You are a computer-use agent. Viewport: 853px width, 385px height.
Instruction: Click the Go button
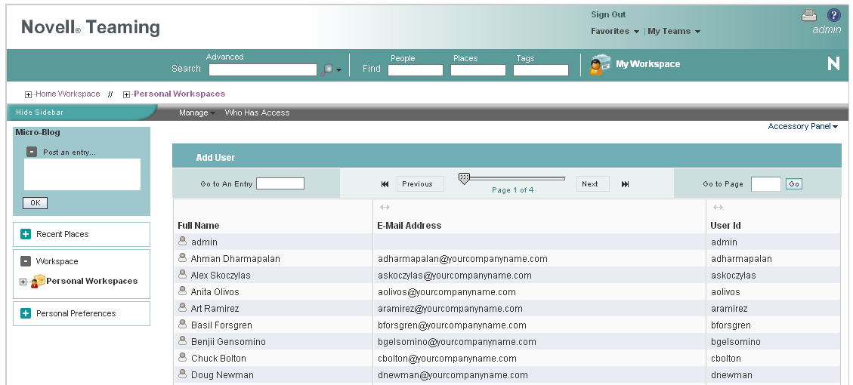pyautogui.click(x=794, y=183)
